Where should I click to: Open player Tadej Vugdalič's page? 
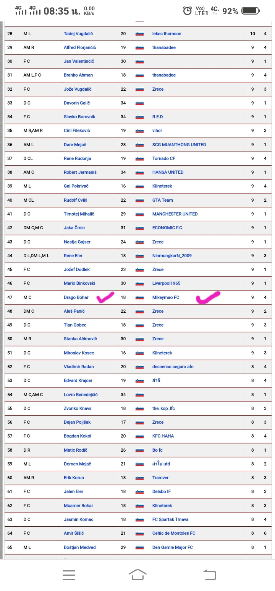coord(78,34)
